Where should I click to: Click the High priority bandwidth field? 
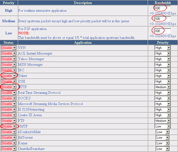[162, 8]
